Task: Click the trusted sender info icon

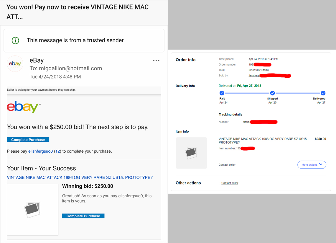Action: (15, 40)
